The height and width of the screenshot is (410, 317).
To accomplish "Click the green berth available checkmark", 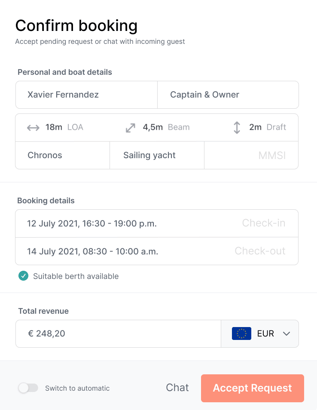I will click(23, 276).
